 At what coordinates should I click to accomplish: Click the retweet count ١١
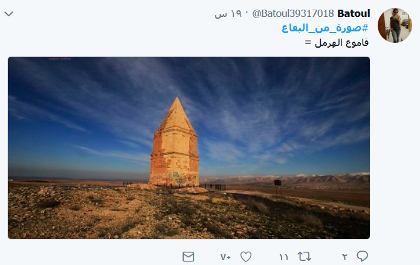[283, 257]
